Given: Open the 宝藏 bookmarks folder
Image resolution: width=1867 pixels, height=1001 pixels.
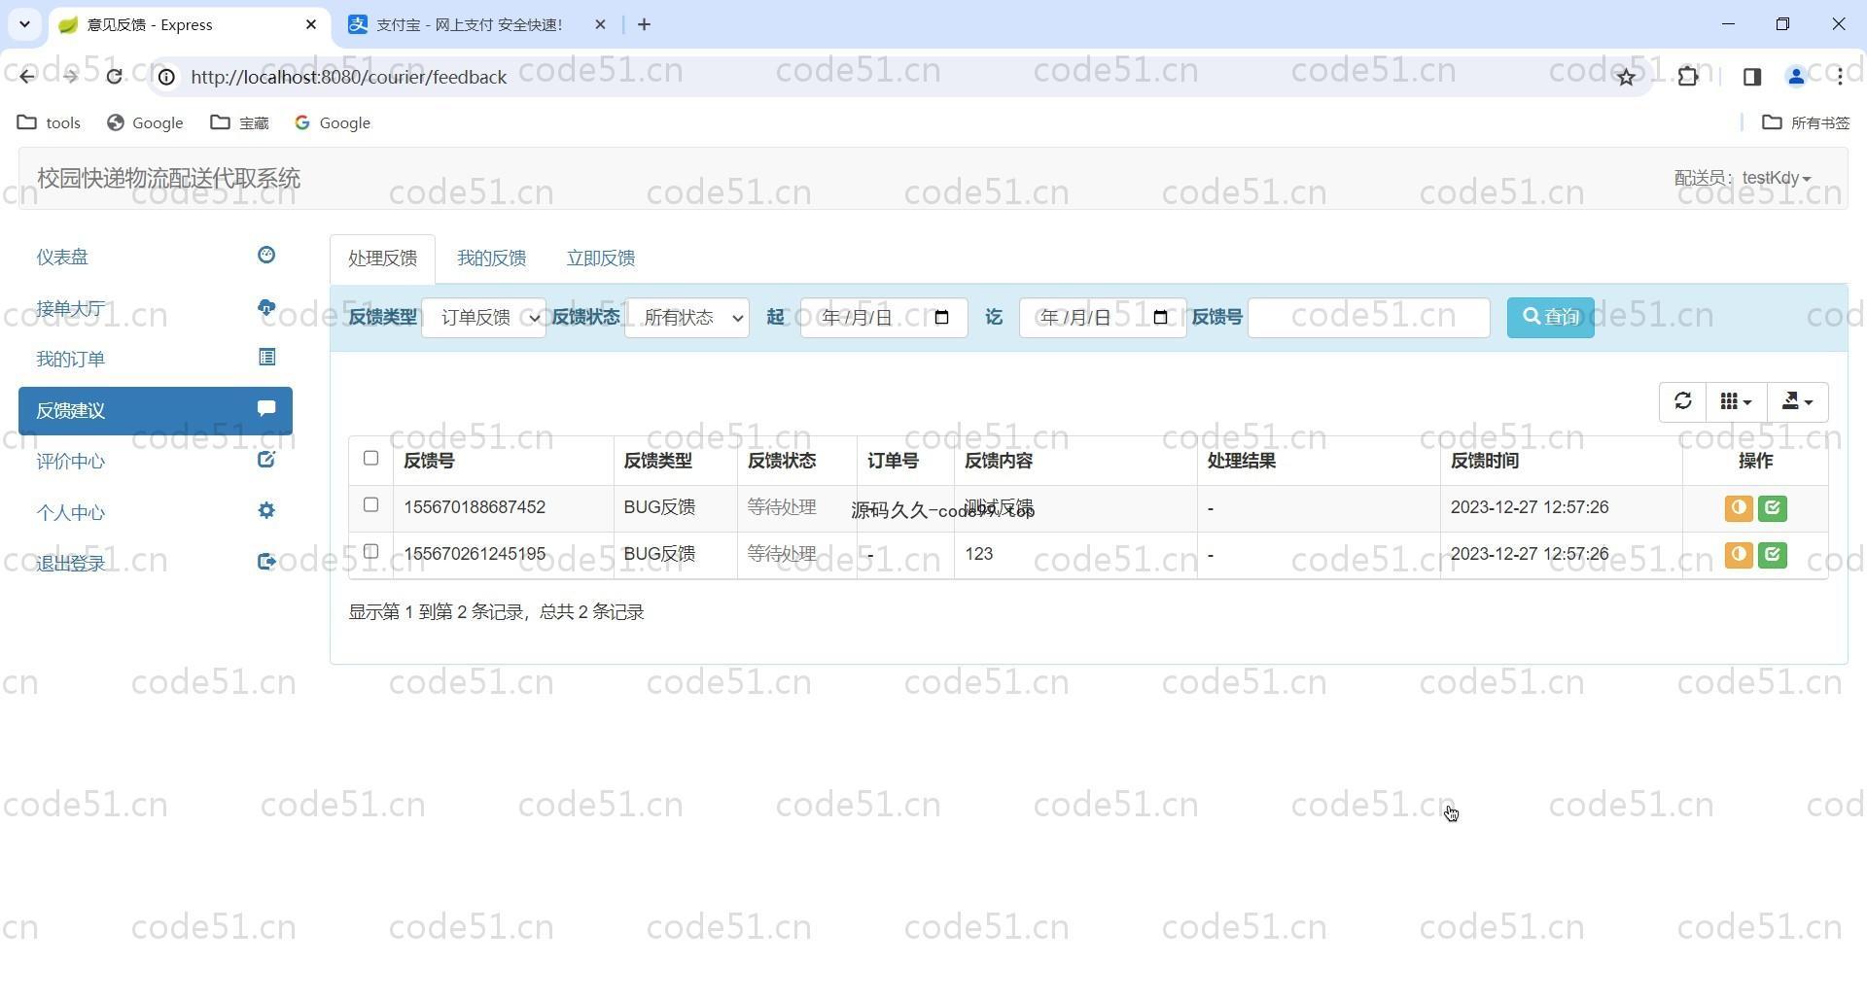Looking at the screenshot, I should tap(239, 122).
